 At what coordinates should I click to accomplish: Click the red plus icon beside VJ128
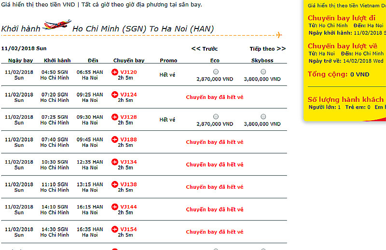(x=115, y=117)
